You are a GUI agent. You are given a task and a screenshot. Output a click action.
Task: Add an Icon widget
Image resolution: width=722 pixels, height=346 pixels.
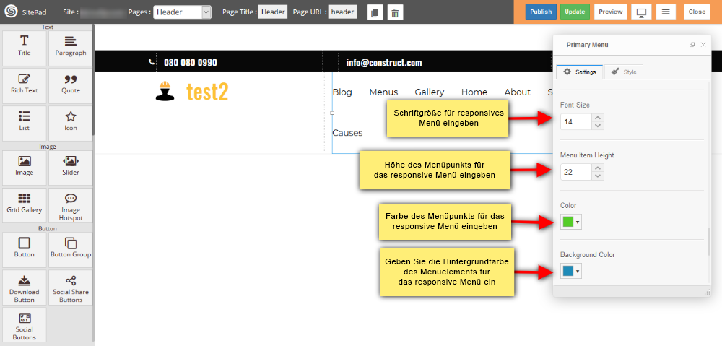click(71, 124)
